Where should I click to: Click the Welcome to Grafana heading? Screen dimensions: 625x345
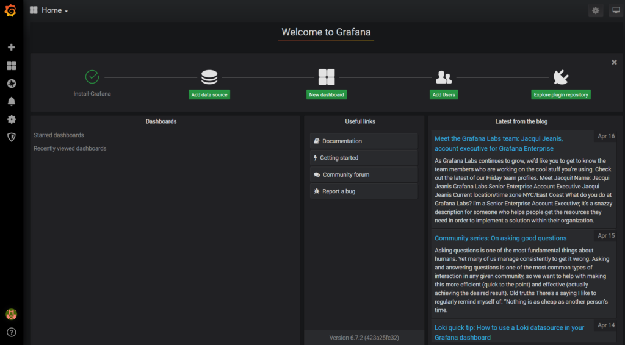326,32
